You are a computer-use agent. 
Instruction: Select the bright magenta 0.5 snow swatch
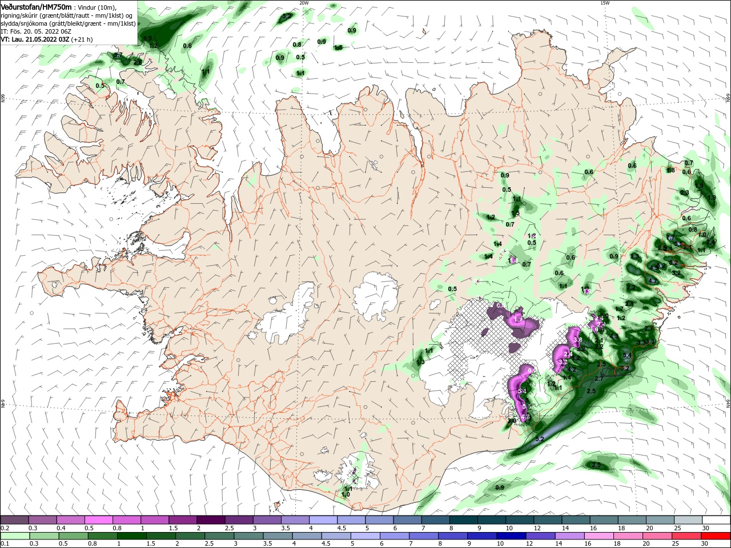pyautogui.click(x=98, y=520)
